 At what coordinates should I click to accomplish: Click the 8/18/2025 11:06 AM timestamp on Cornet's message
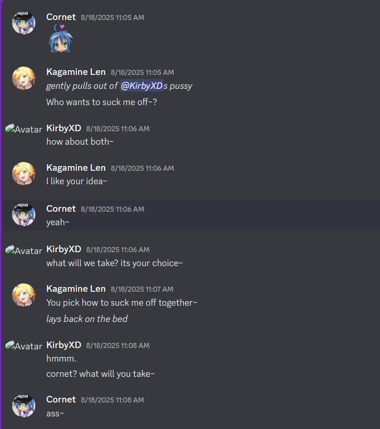pos(113,209)
